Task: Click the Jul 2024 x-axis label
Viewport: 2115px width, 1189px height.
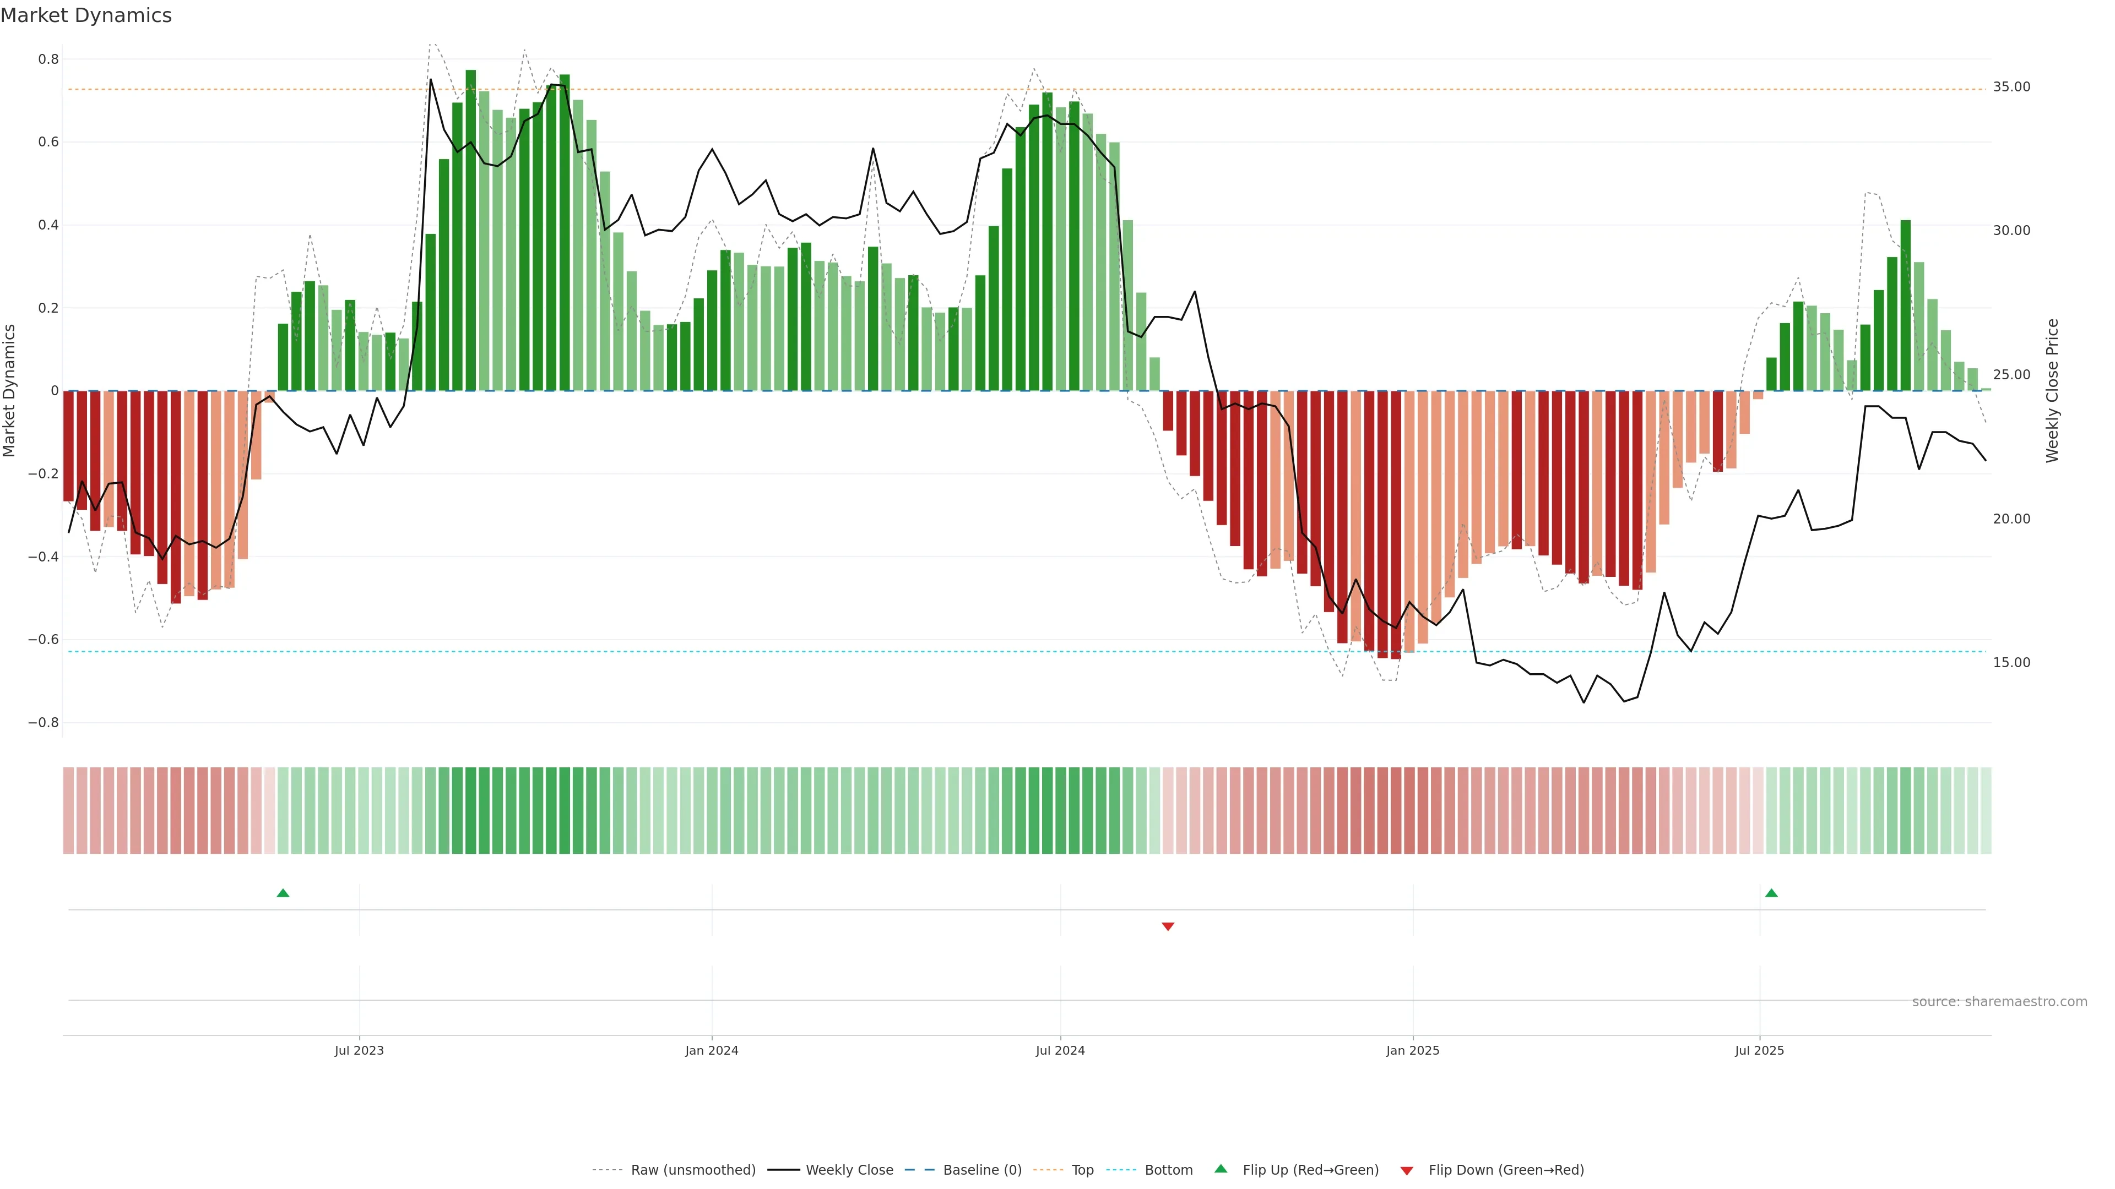Action: click(1060, 1050)
